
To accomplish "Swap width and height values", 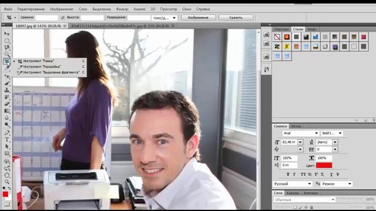I will [x=63, y=18].
